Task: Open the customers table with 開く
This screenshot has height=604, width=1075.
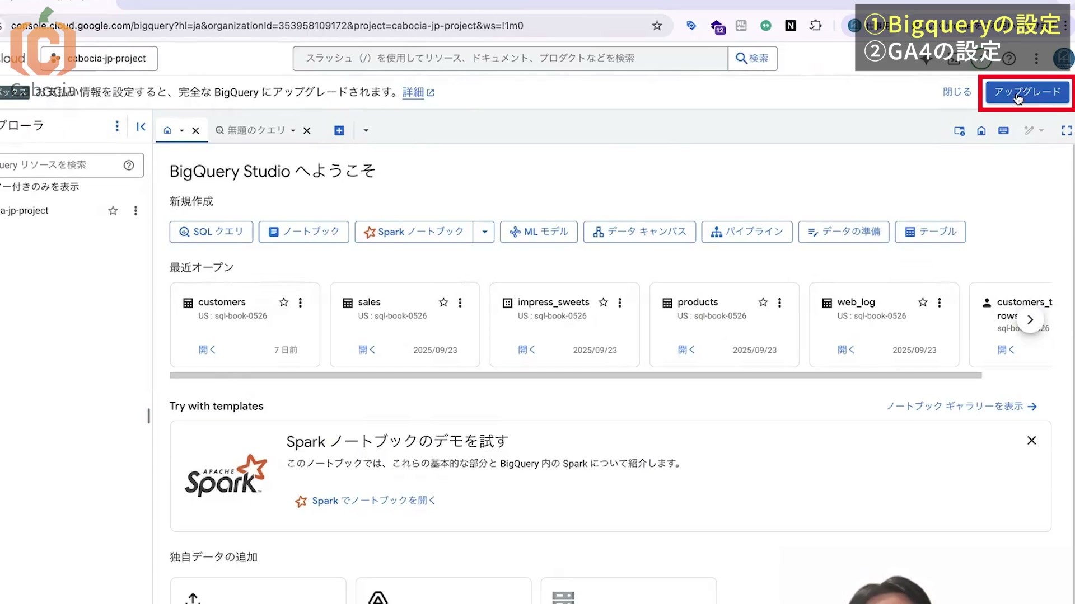Action: [x=207, y=350]
